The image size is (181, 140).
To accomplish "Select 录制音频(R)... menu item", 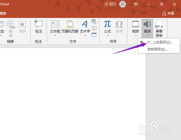I will (x=159, y=49).
